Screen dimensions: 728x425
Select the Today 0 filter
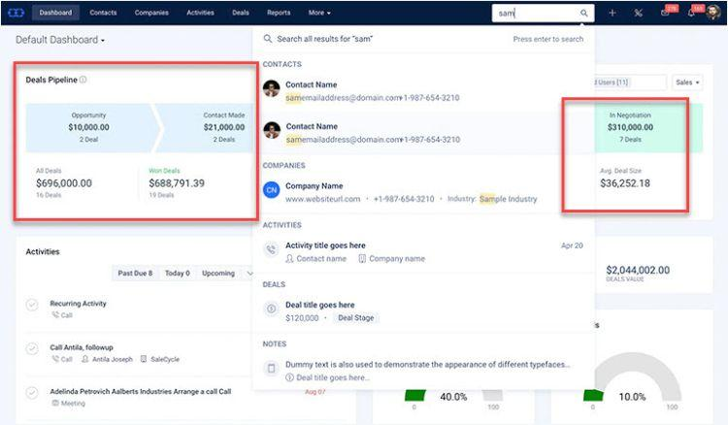(178, 274)
